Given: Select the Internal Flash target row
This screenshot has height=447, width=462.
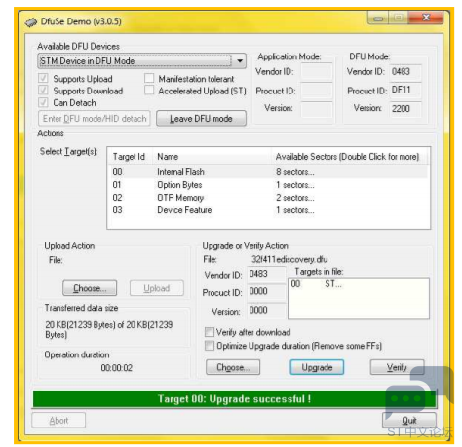Looking at the screenshot, I should click(x=269, y=172).
